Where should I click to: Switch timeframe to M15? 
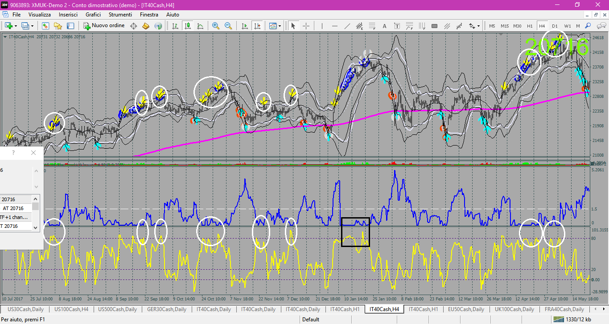pos(504,26)
